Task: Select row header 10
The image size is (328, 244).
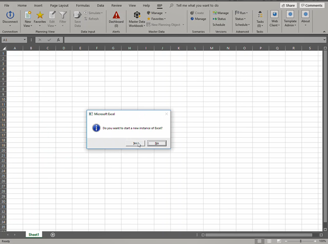Action: (x=3, y=99)
